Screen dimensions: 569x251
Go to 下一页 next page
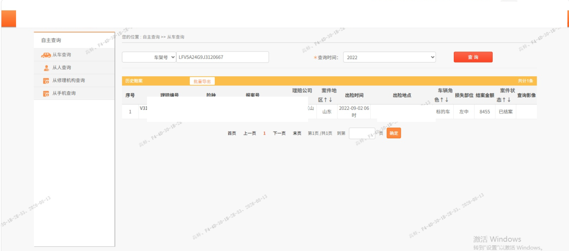[x=279, y=134]
